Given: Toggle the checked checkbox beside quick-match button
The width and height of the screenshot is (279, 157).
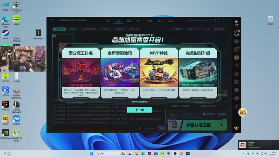Looking at the screenshot, I should (x=204, y=114).
